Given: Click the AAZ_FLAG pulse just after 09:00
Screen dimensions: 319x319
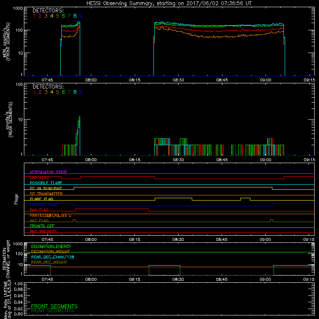Looking at the screenshot, I should 272,221.
